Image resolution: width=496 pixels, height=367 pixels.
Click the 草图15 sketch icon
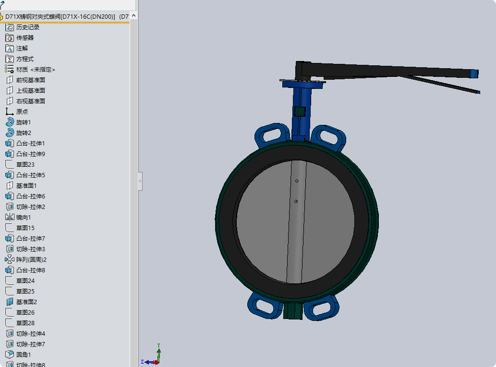[10, 228]
